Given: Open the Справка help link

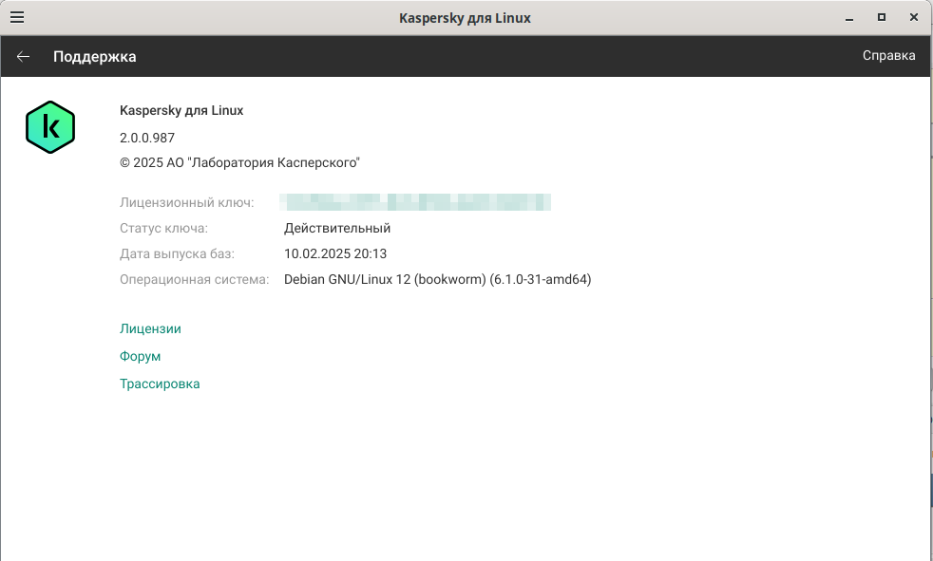Looking at the screenshot, I should point(889,55).
